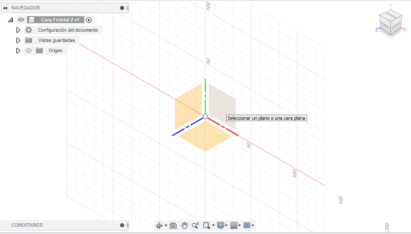Click the COMENTARIOS panel title
Viewport: 411px width, 234px height.
[x=27, y=225]
